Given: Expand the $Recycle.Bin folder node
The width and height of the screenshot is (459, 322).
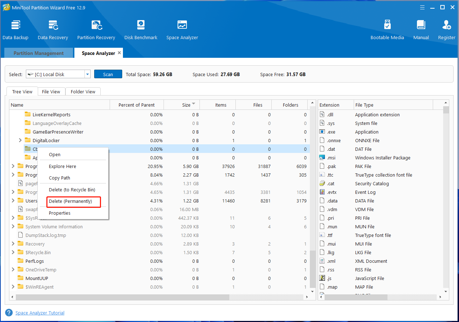Looking at the screenshot, I should (x=13, y=252).
